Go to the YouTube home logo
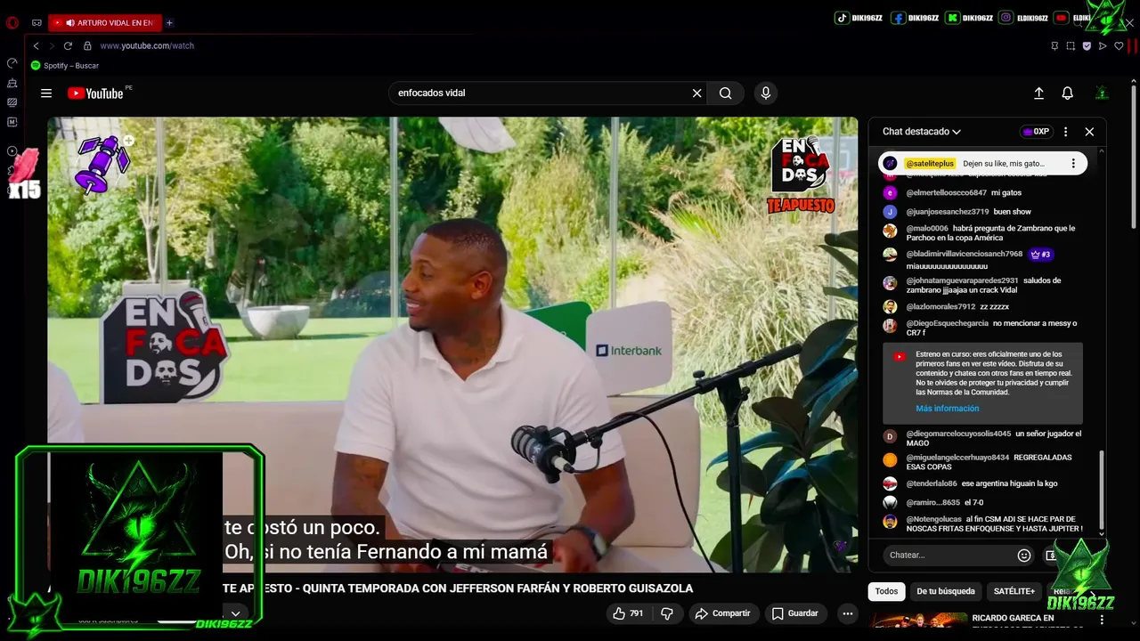Screen dimensions: 1140x641 95,93
